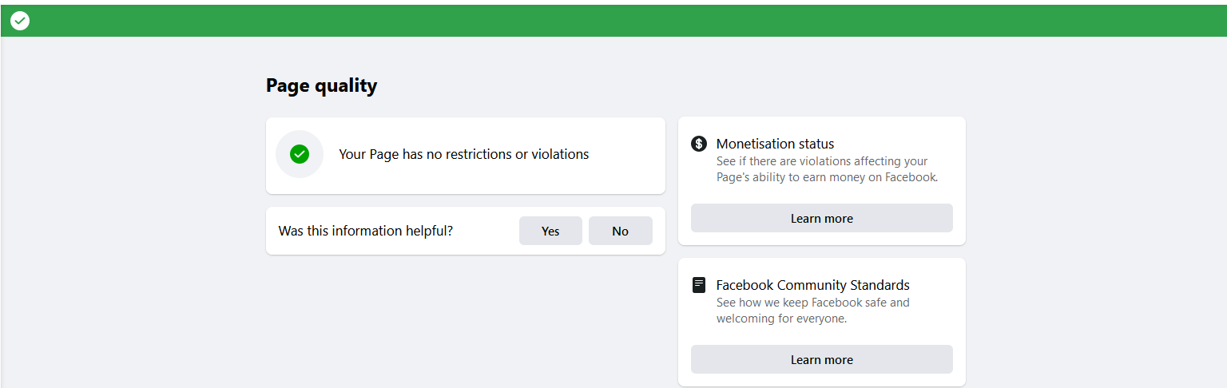Click the Monetisation status title
Screen dimensions: 1227x388
point(775,144)
